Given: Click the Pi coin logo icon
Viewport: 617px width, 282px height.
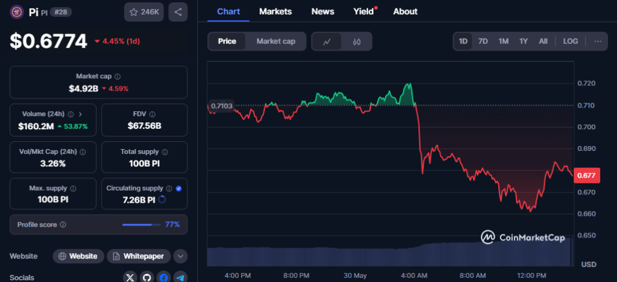Looking at the screenshot, I should pyautogui.click(x=17, y=12).
